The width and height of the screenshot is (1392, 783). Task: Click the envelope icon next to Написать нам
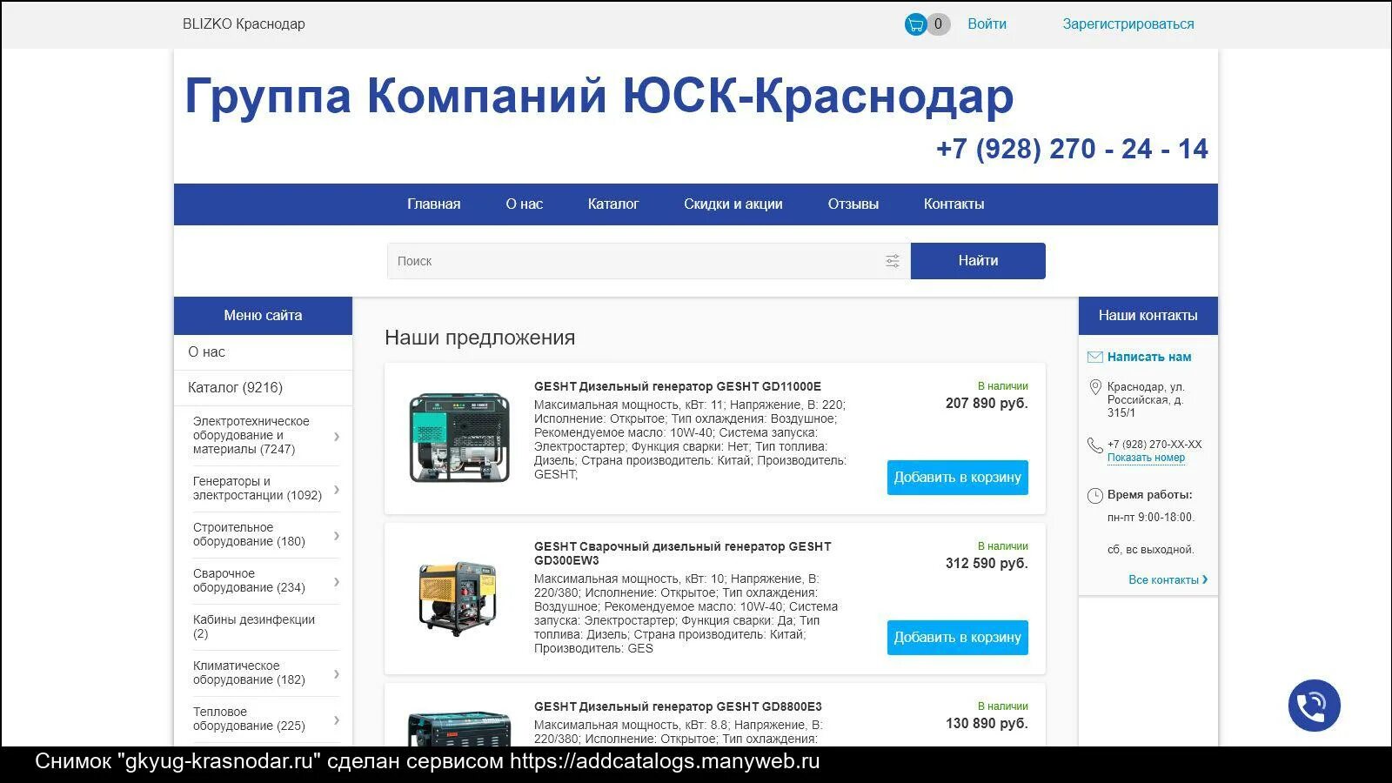pos(1094,357)
